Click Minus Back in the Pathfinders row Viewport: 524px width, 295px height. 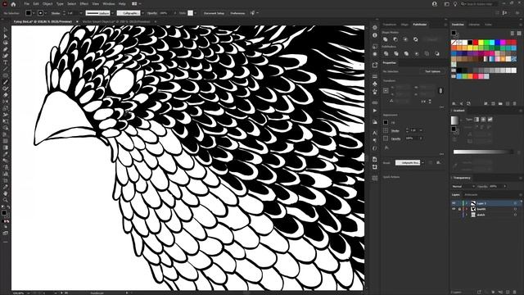[x=436, y=53]
